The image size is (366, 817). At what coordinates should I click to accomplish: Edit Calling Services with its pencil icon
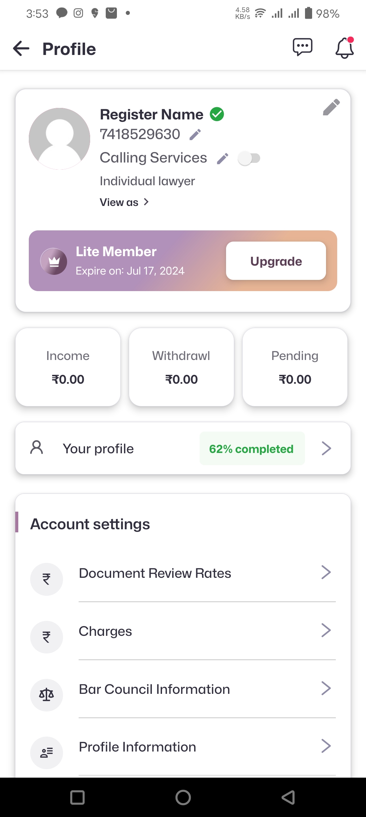pyautogui.click(x=223, y=158)
